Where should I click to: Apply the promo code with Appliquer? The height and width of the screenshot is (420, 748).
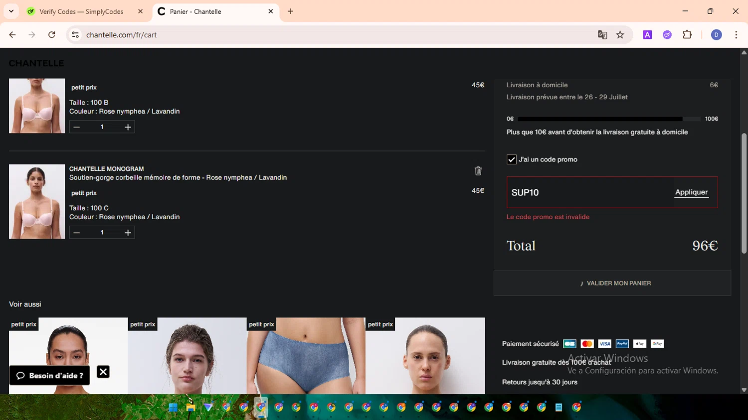coord(691,192)
